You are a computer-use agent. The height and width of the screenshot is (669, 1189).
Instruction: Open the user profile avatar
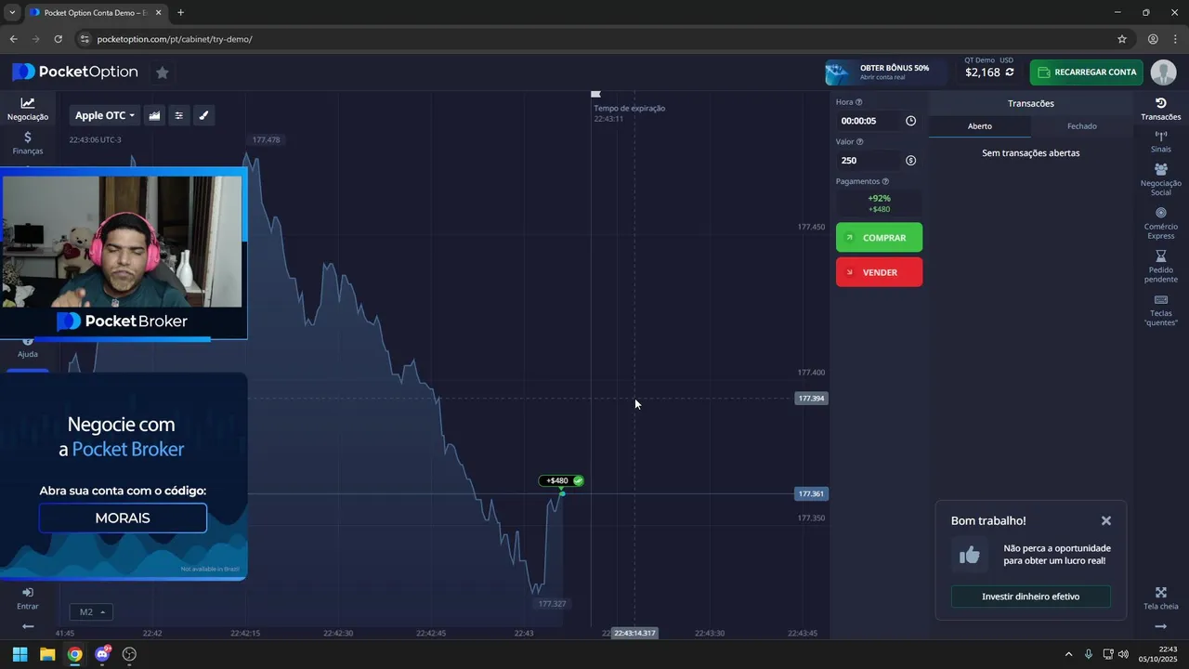click(x=1163, y=72)
